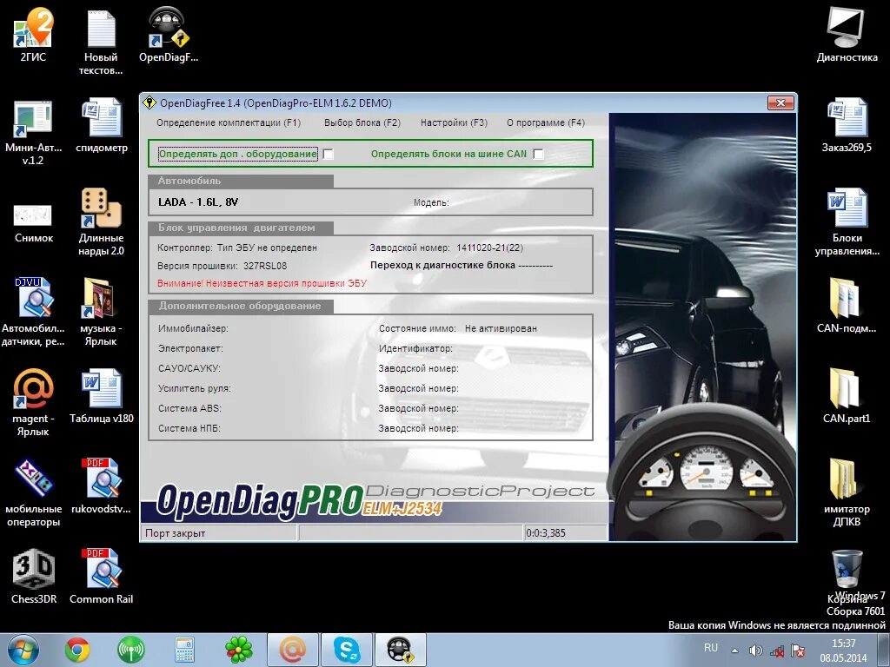
Task: Click the LADA - 1.6L, 8V vehicle text
Action: [198, 201]
